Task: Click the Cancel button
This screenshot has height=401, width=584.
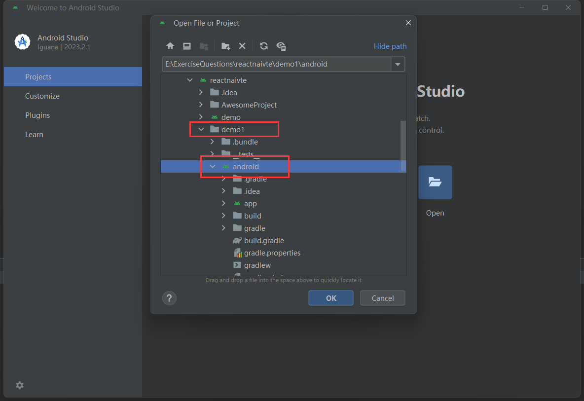Action: pyautogui.click(x=382, y=298)
